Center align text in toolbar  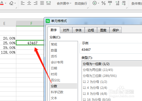29,3
